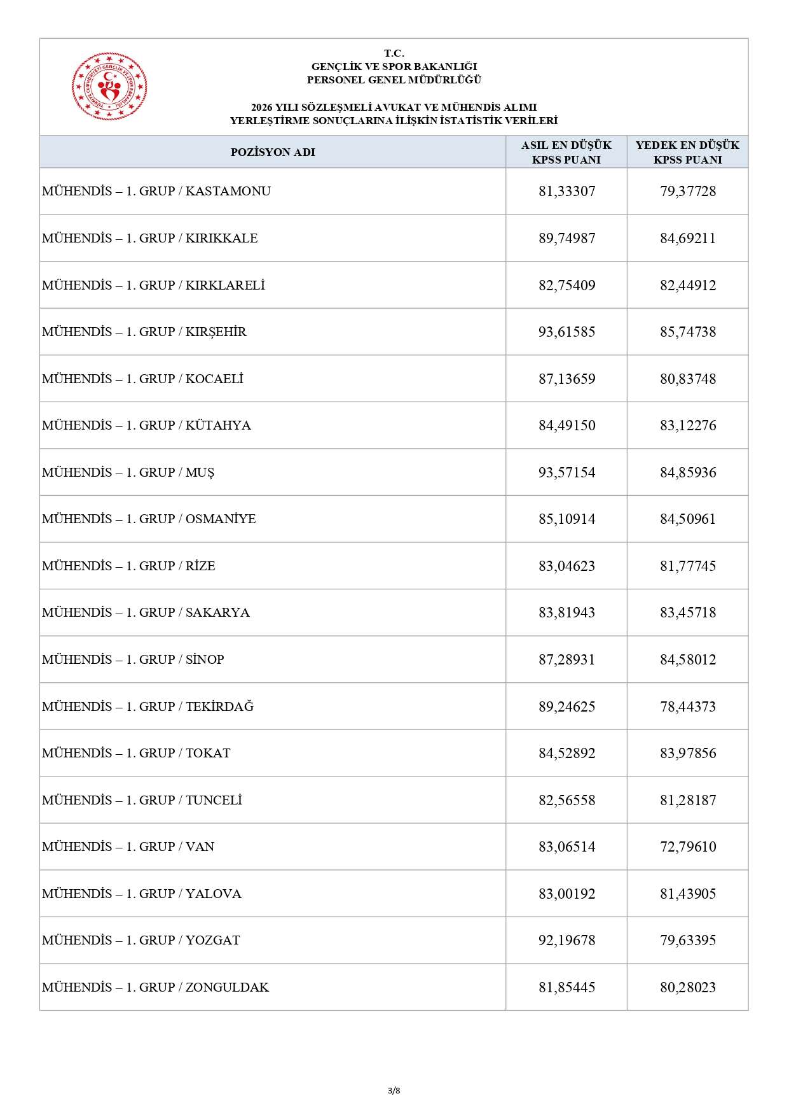Click the KIRŞEHİR position name
Viewport: 789px width, 1117px height.
coord(144,332)
